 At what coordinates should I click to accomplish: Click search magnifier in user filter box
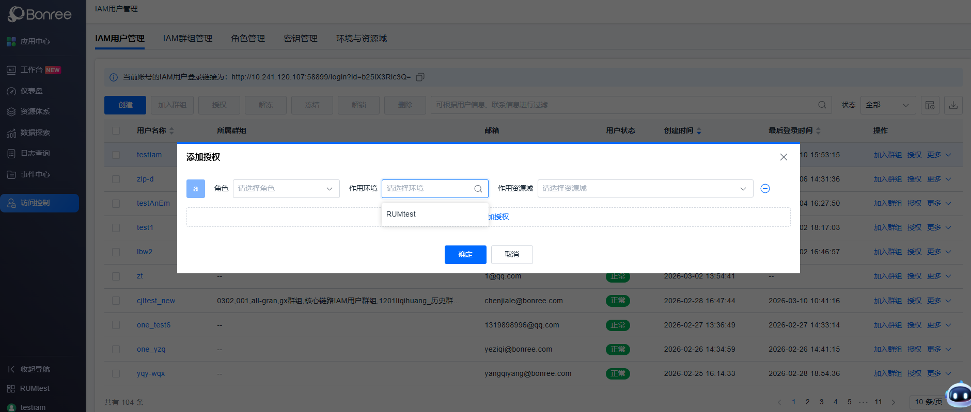point(822,105)
